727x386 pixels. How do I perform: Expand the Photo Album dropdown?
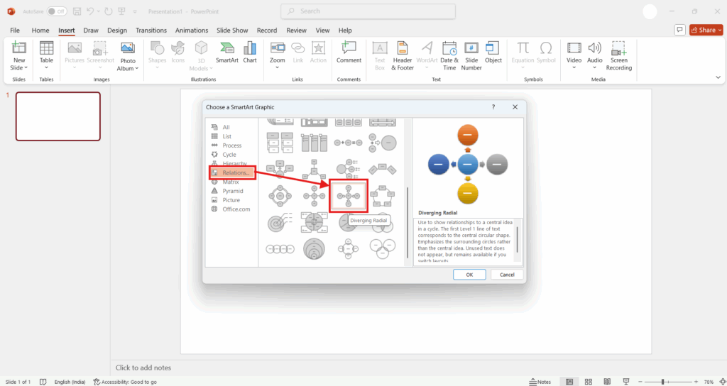[x=127, y=68]
